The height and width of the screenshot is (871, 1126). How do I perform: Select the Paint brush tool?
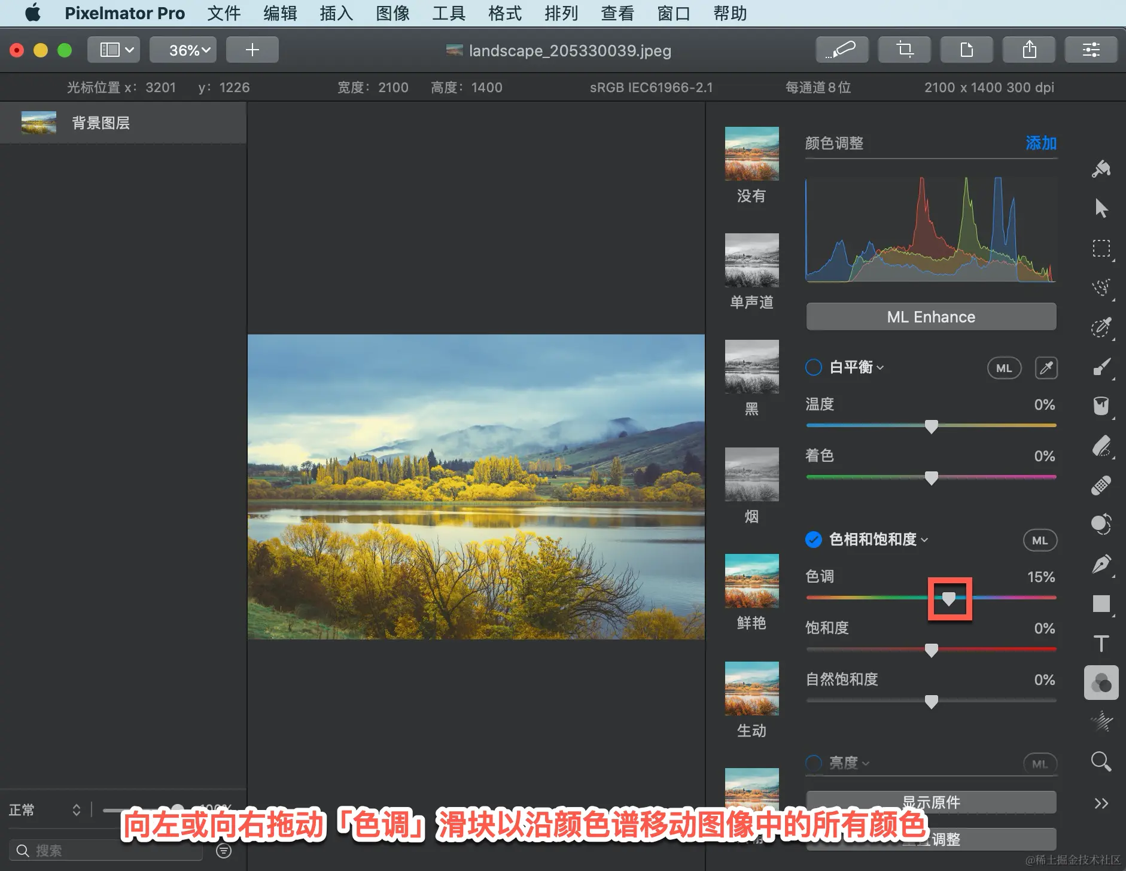[1101, 367]
